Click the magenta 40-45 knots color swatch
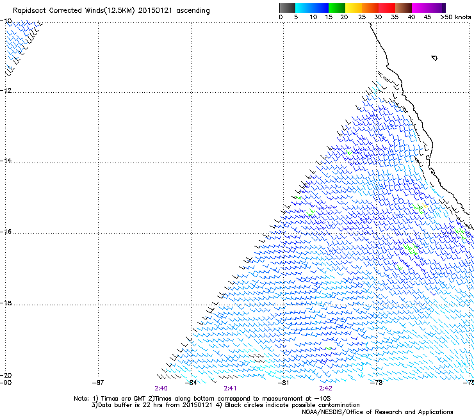 coord(420,8)
